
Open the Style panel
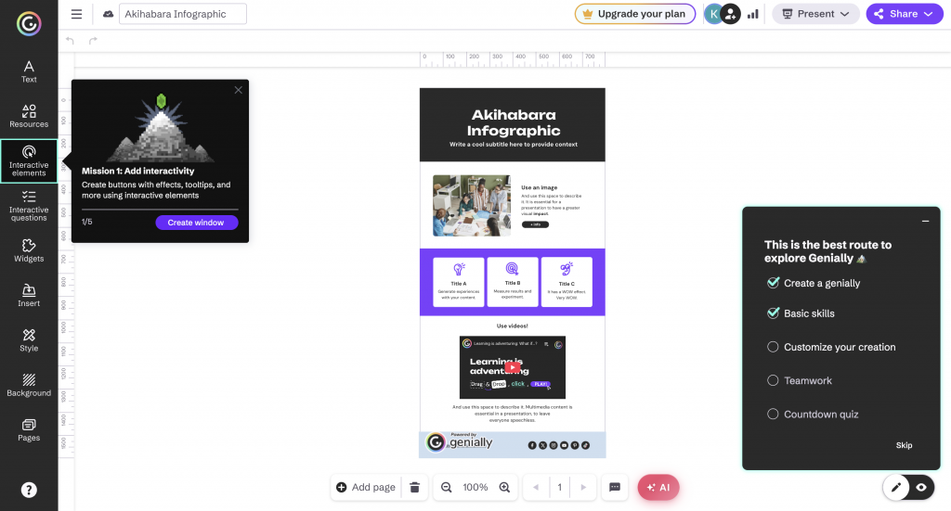pos(29,339)
